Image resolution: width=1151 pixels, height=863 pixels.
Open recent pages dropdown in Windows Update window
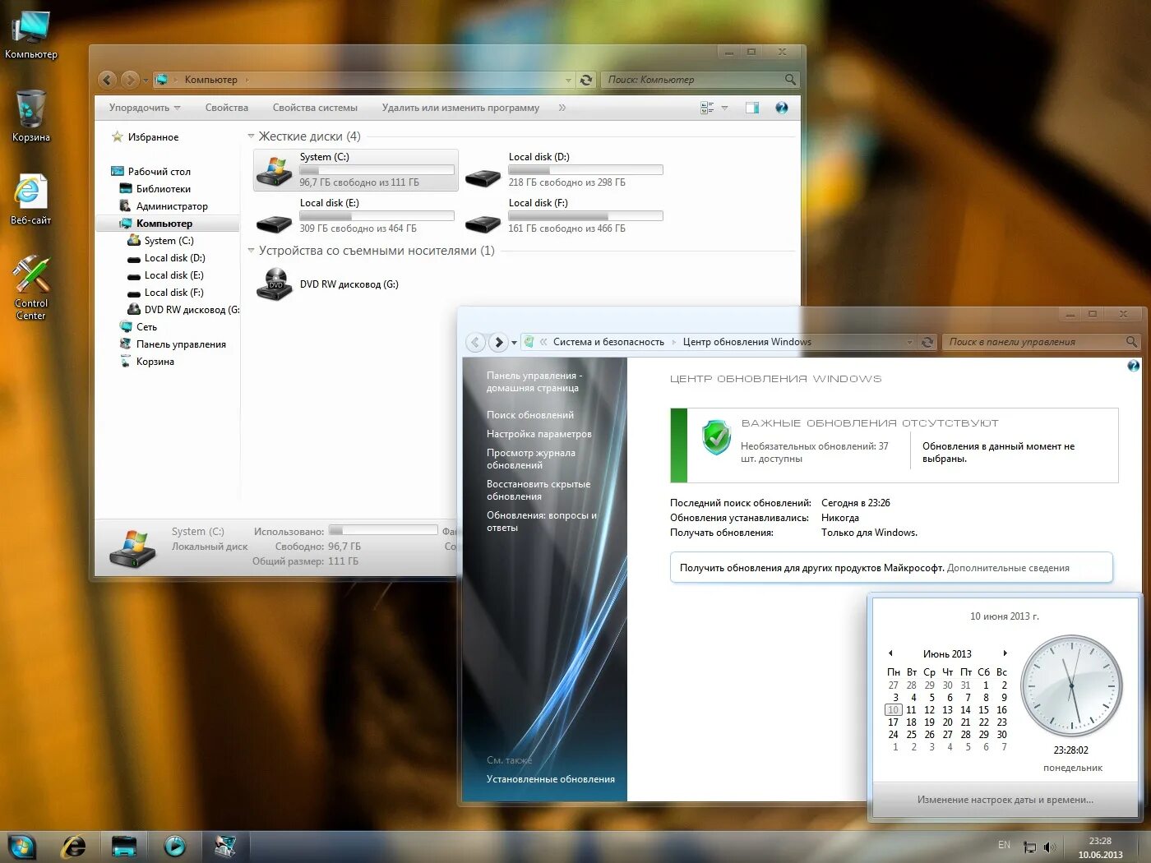515,342
